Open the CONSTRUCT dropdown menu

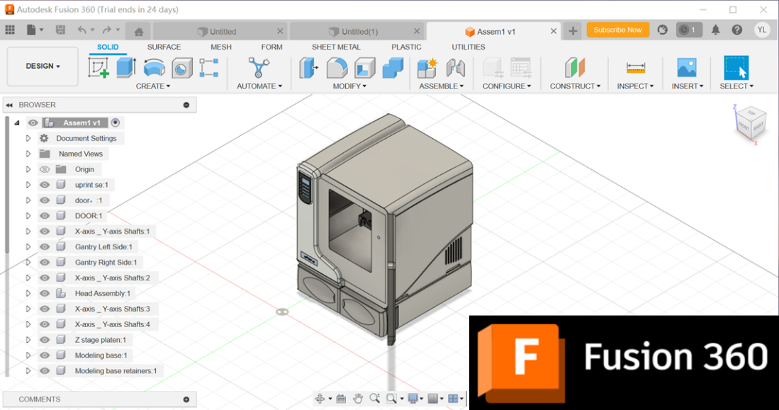click(575, 86)
